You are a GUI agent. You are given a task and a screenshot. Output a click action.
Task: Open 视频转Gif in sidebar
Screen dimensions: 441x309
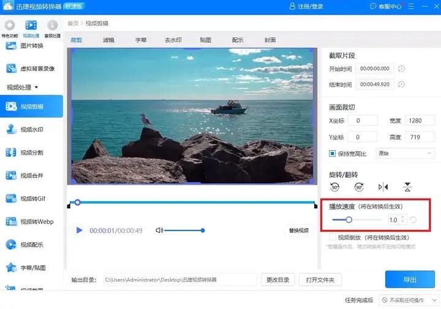(31, 199)
